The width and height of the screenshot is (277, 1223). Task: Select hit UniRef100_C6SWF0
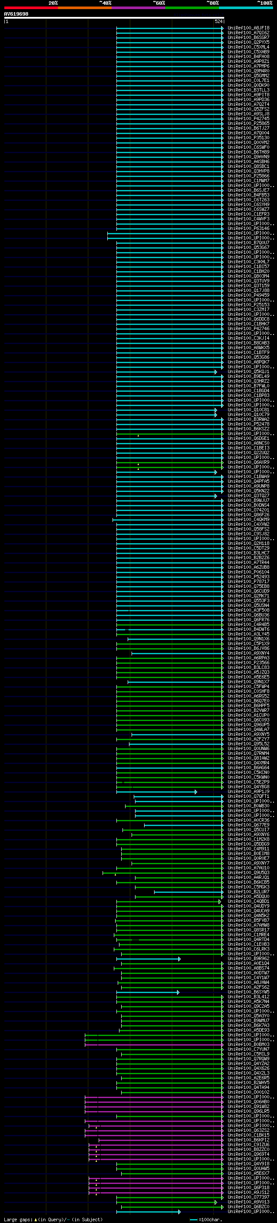(248, 147)
